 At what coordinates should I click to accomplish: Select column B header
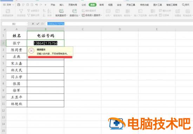tap(46, 29)
